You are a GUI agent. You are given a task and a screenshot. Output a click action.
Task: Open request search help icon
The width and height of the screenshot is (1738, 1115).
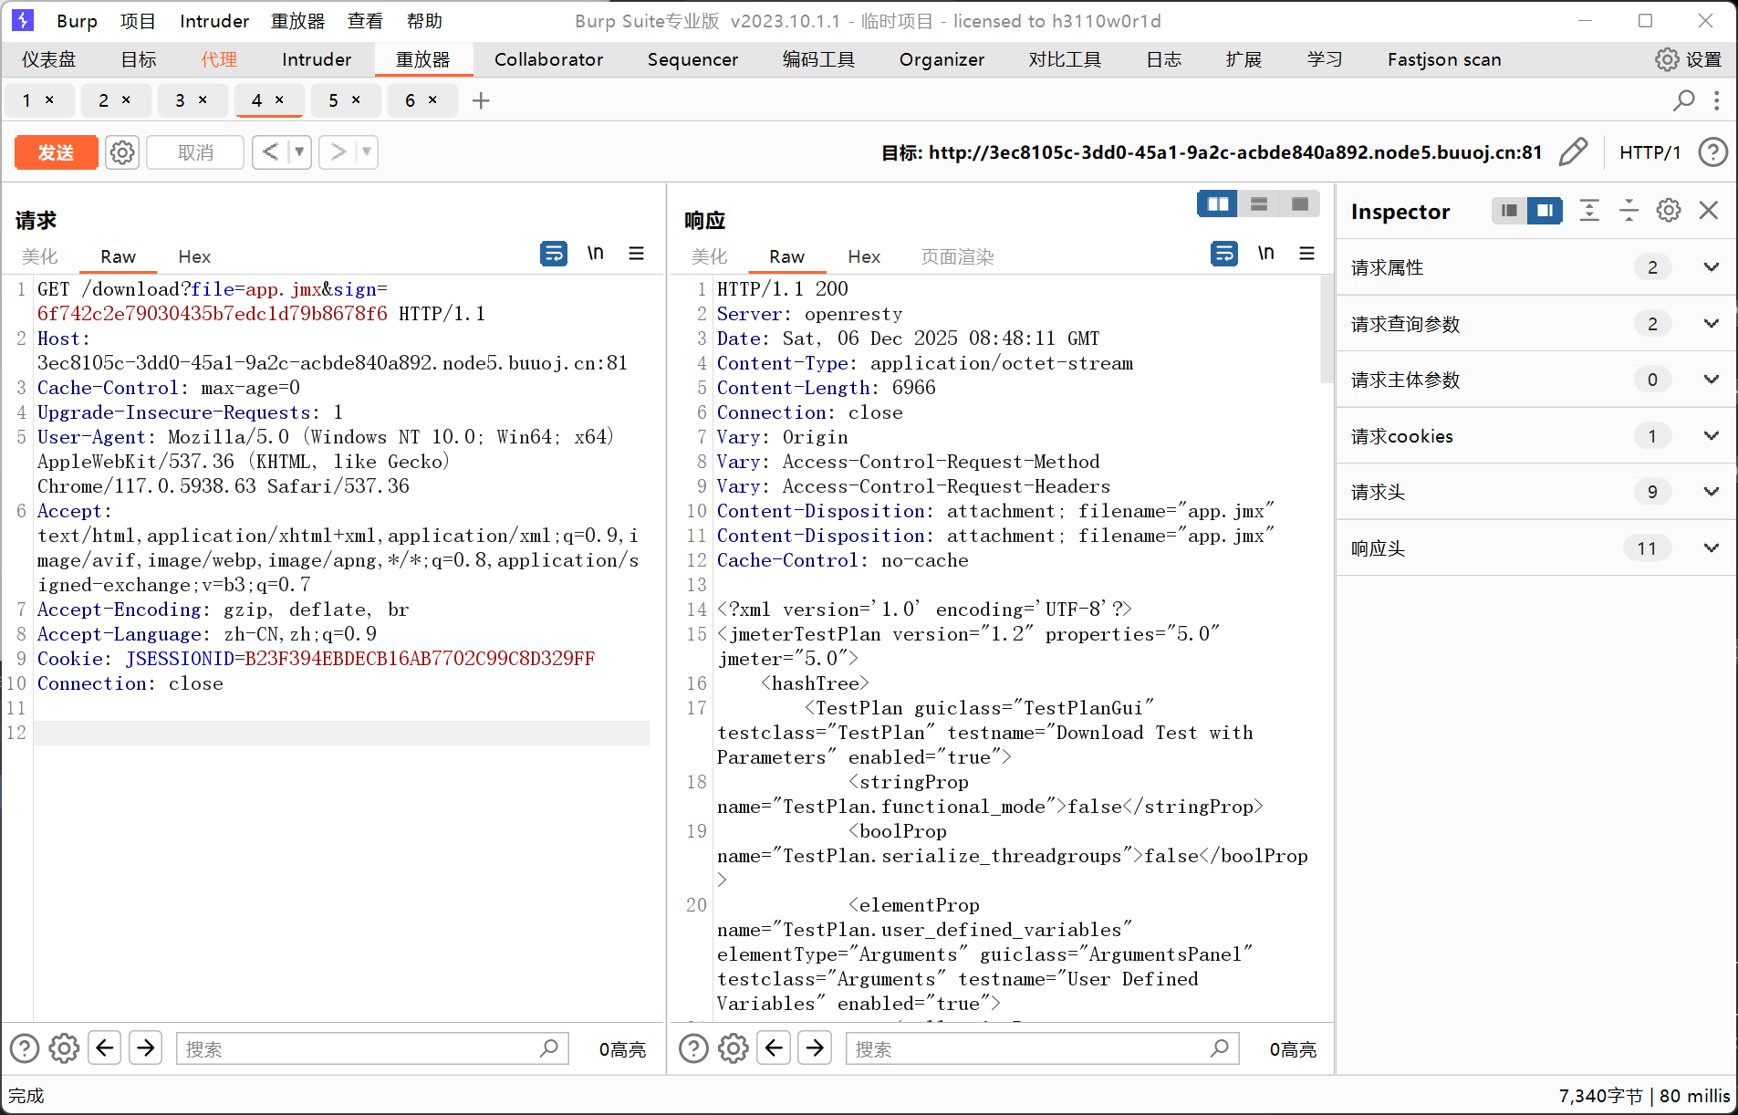(x=25, y=1048)
